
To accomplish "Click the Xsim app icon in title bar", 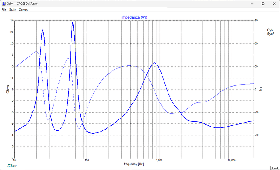I will tap(4, 4).
